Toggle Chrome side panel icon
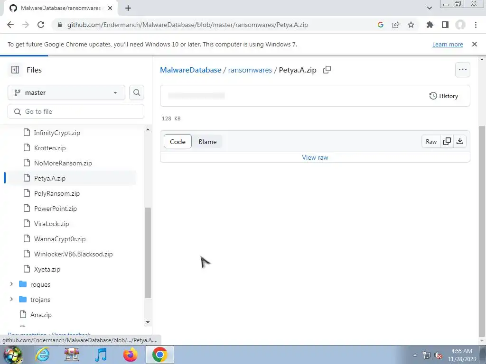 (445, 25)
